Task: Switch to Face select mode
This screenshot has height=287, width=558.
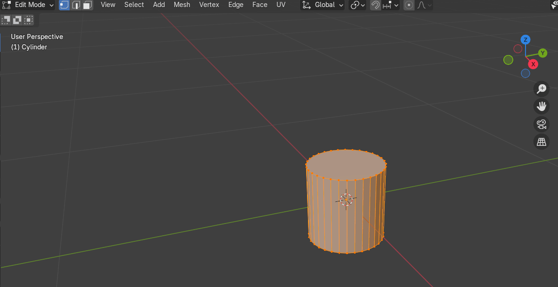Action: point(87,5)
